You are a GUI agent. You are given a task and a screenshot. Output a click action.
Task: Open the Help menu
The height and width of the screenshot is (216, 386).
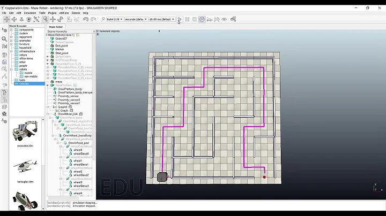point(85,13)
